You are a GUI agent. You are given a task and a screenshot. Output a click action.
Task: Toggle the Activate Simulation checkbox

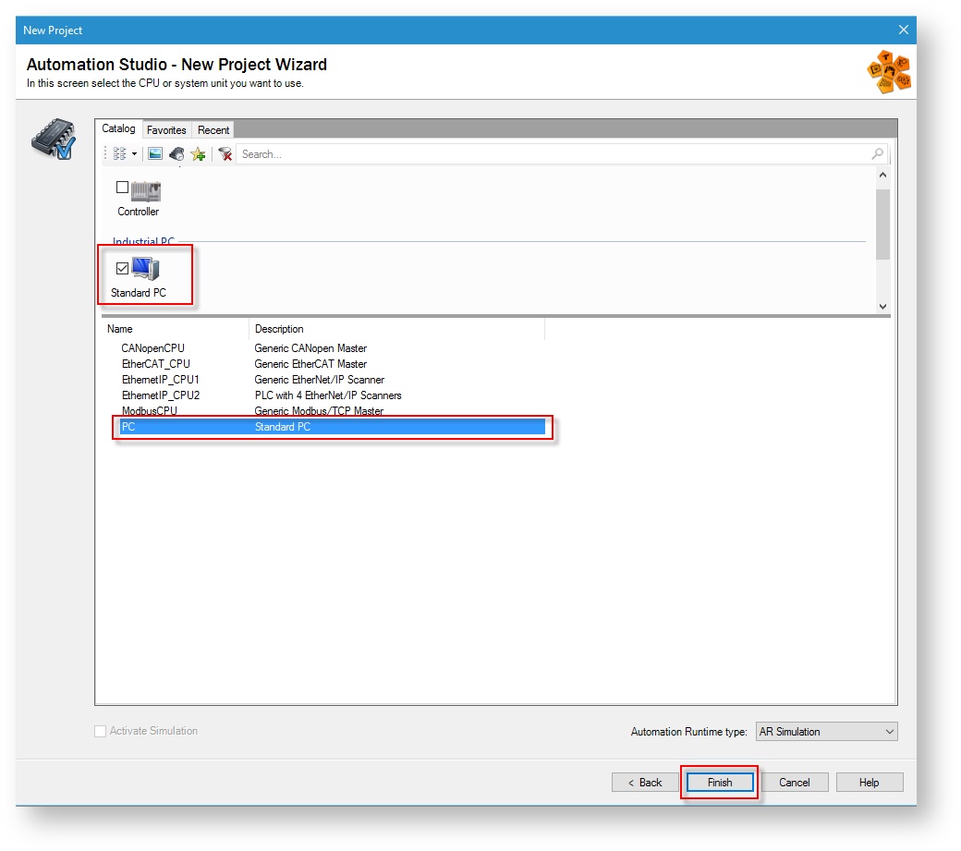101,731
